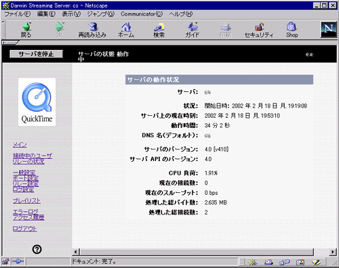Click the 戻る (Back) toolbar icon
This screenshot has width=339, height=268.
(26, 30)
